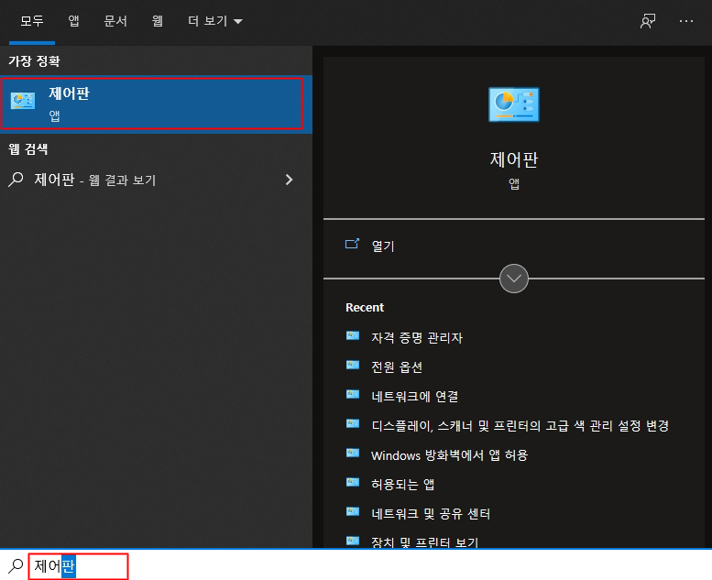Click icon beside Windows 방화벽에서 앱 허용
Viewport: 712px width, 580px height.
pyautogui.click(x=353, y=453)
